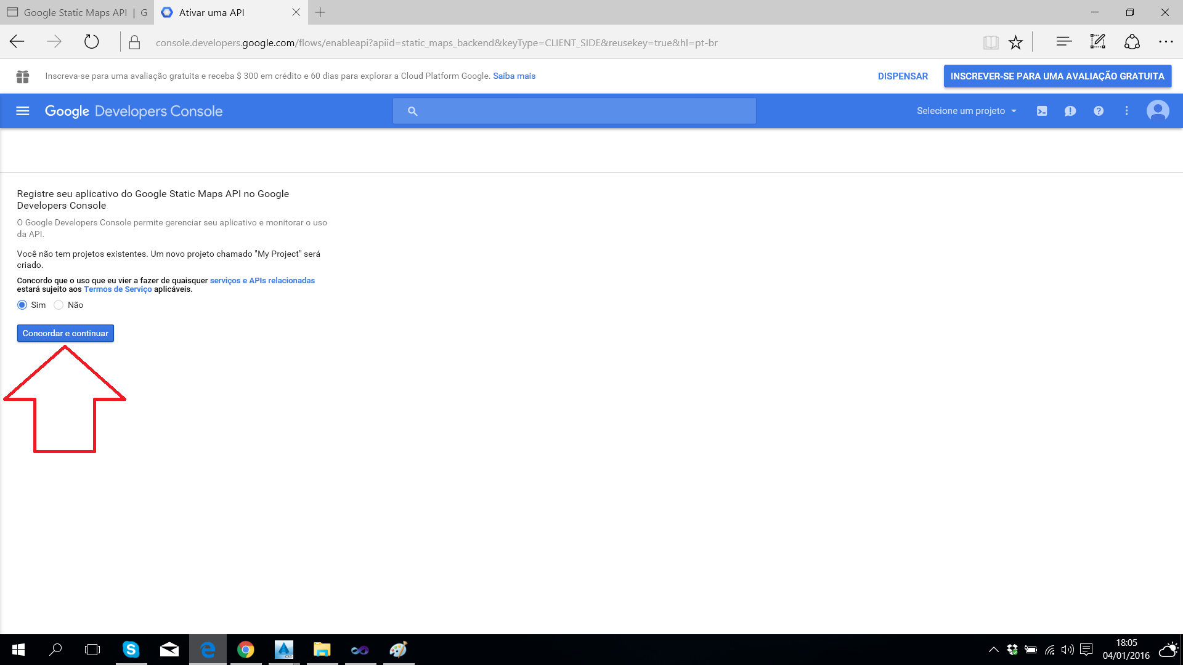Open volume control in system tray

click(x=1068, y=650)
